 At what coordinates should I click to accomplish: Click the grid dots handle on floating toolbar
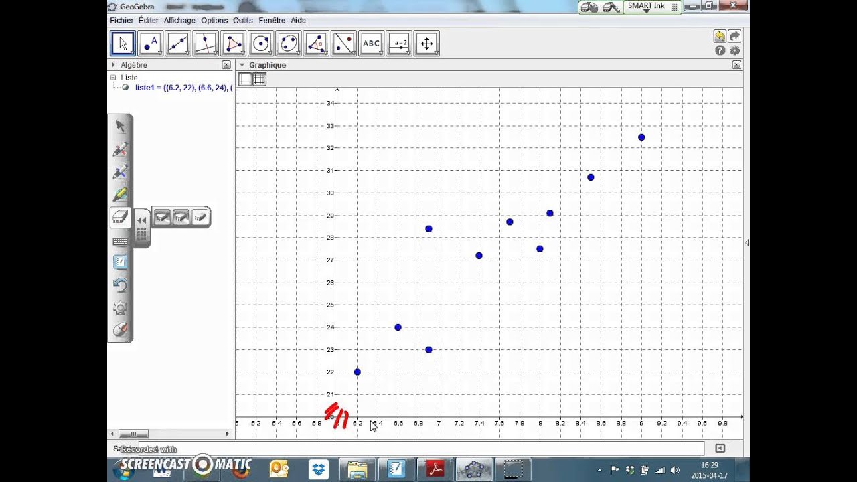pos(142,234)
